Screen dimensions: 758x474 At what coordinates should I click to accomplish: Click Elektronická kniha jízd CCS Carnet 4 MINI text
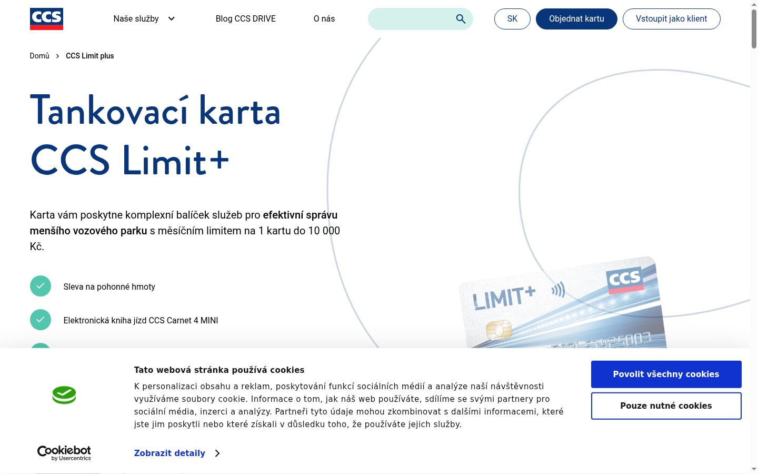141,320
